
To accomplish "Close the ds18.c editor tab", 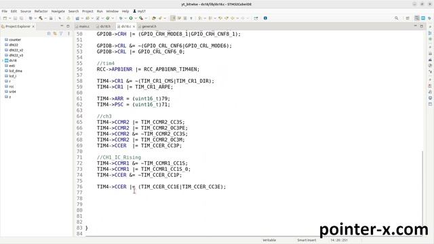I will pos(134,26).
